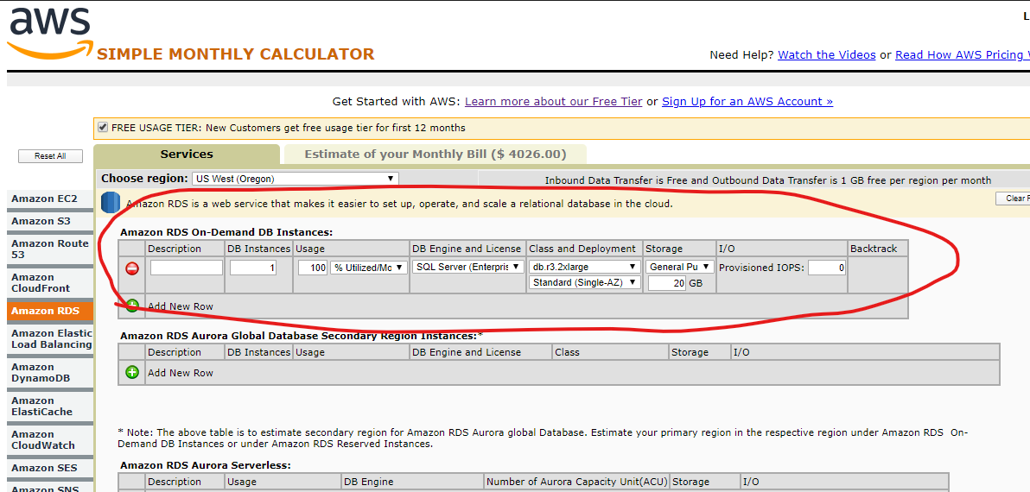Click the Reset All button
Image resolution: width=1030 pixels, height=492 pixels.
51,156
